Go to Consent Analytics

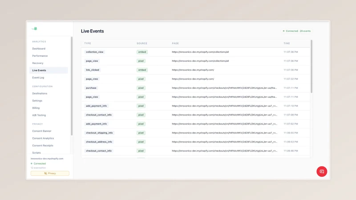[x=43, y=138]
